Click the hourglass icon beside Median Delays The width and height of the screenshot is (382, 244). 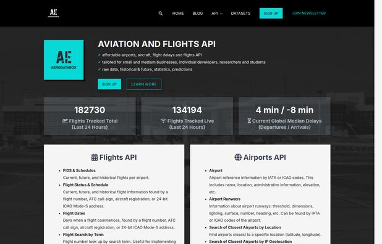(x=249, y=121)
